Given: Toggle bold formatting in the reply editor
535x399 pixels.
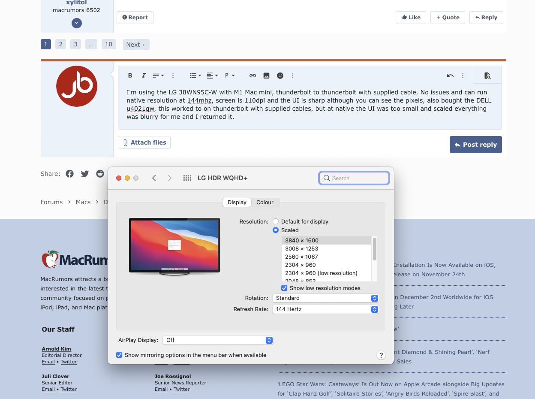Looking at the screenshot, I should (130, 76).
